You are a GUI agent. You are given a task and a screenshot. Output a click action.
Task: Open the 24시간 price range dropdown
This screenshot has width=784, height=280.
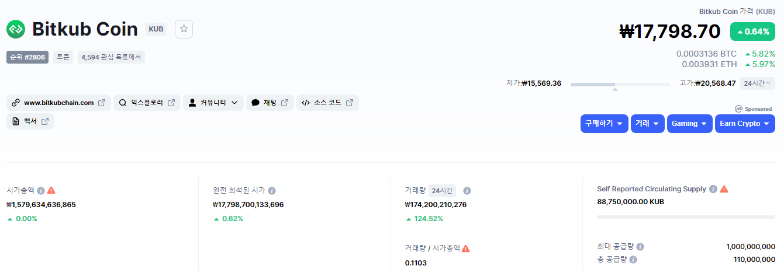click(758, 83)
